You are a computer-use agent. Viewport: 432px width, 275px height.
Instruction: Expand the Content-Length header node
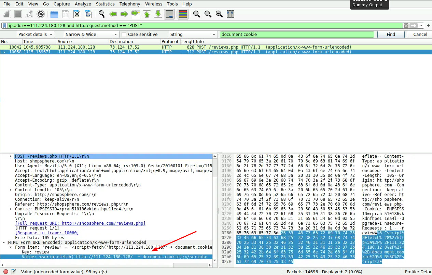(x=11, y=189)
